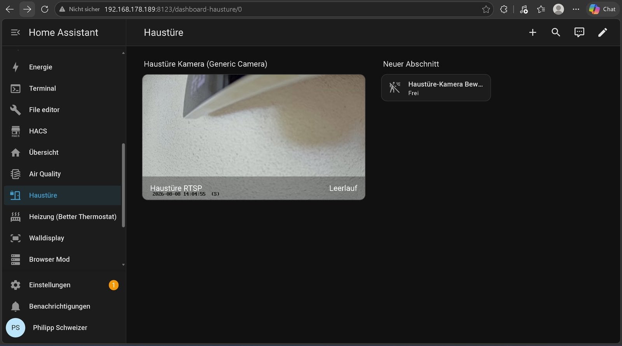The width and height of the screenshot is (622, 346).
Task: Open the browser extensions puzzle icon
Action: 504,9
